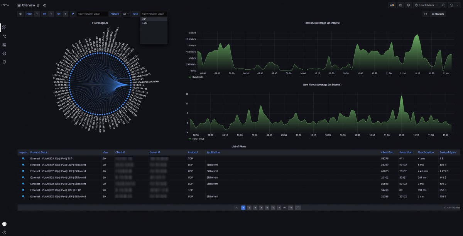Select ISP from the IOTA dropdown list
The height and width of the screenshot is (236, 463).
click(x=144, y=19)
